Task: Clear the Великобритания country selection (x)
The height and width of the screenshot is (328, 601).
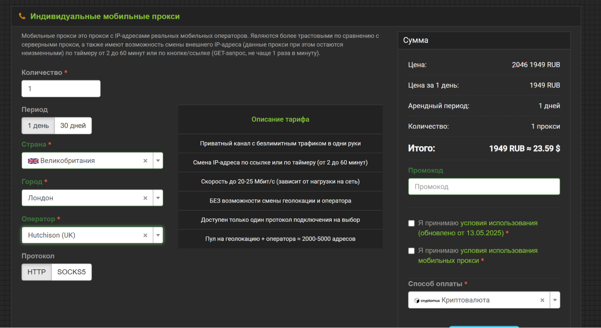Action: [x=145, y=161]
